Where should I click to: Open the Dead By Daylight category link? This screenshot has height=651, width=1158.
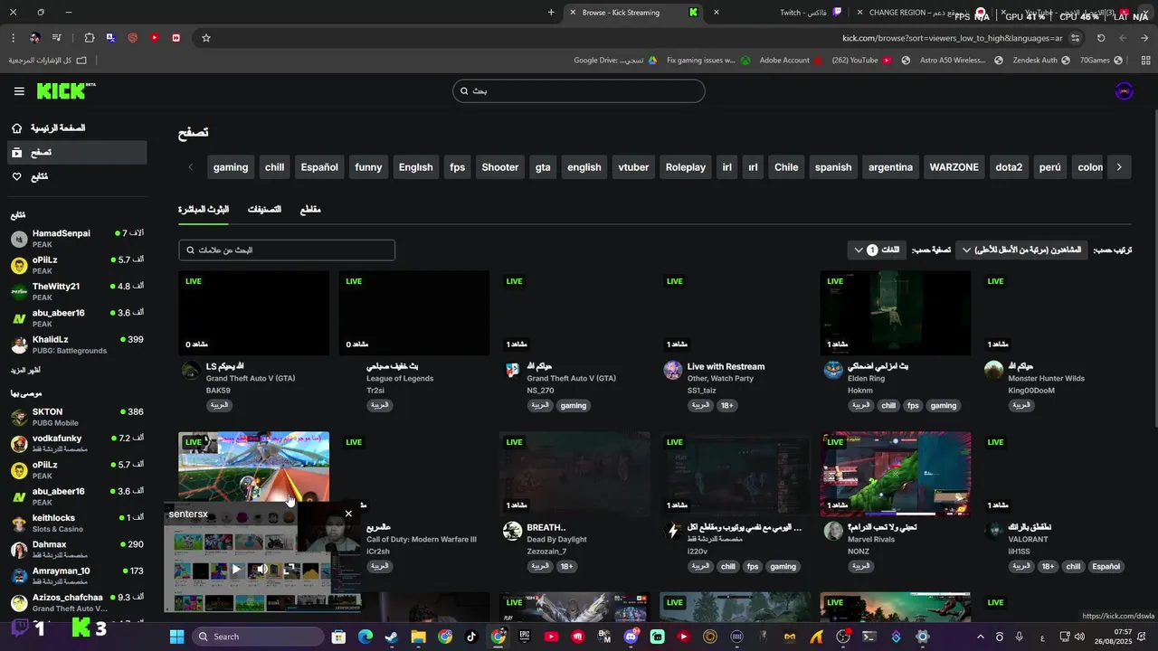point(556,540)
